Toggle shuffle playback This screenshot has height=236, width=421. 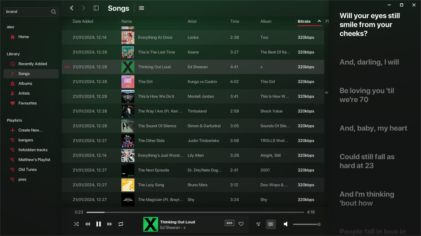point(76,224)
